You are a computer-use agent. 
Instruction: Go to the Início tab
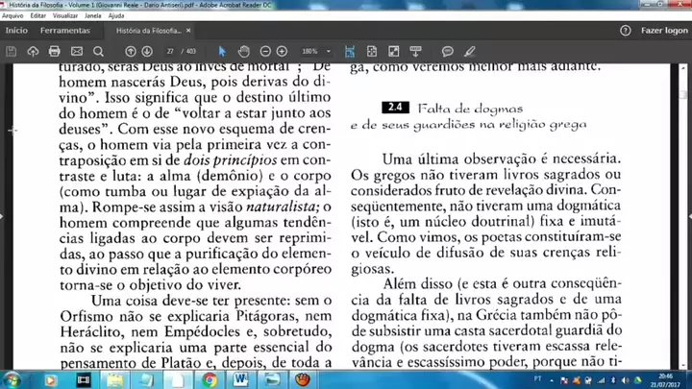point(16,31)
